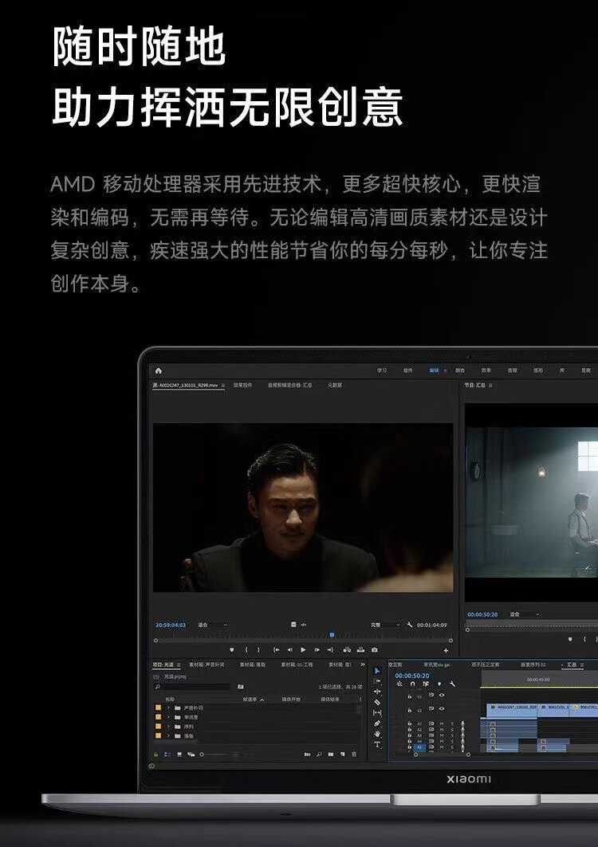
Task: Expand the 声音补词 folder
Action: click(168, 708)
